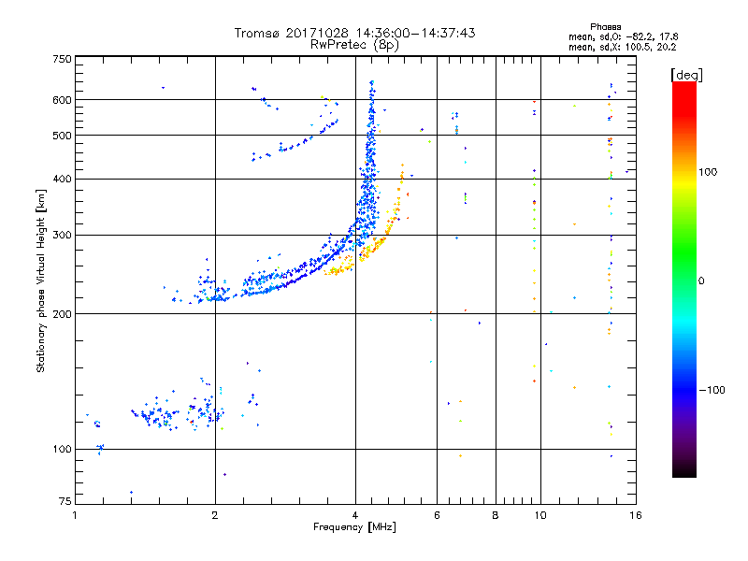The image size is (748, 561).
Task: Click the 'Phases' label above the statistics
Action: [x=605, y=27]
